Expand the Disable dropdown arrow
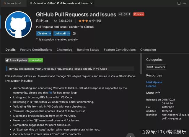Image resolution: width=189 pixels, height=137 pixels. click(50, 34)
